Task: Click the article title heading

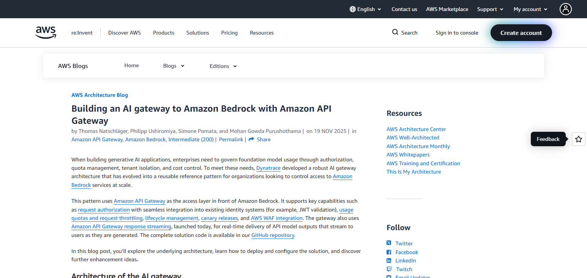Action: coord(201,114)
